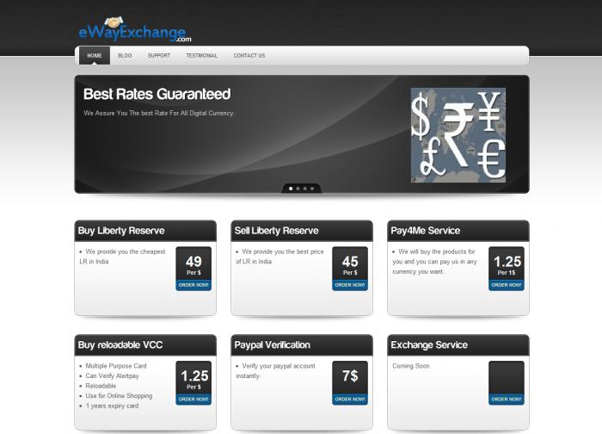Click the Sell Liberty Reserve heading
602x434 pixels.
276,231
